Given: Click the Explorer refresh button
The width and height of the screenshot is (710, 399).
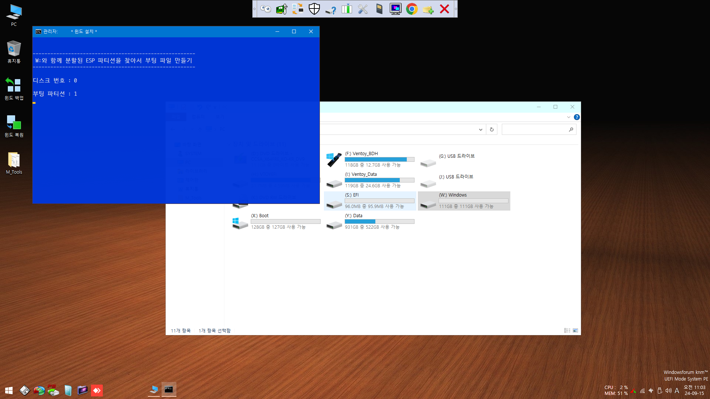Looking at the screenshot, I should 492,130.
